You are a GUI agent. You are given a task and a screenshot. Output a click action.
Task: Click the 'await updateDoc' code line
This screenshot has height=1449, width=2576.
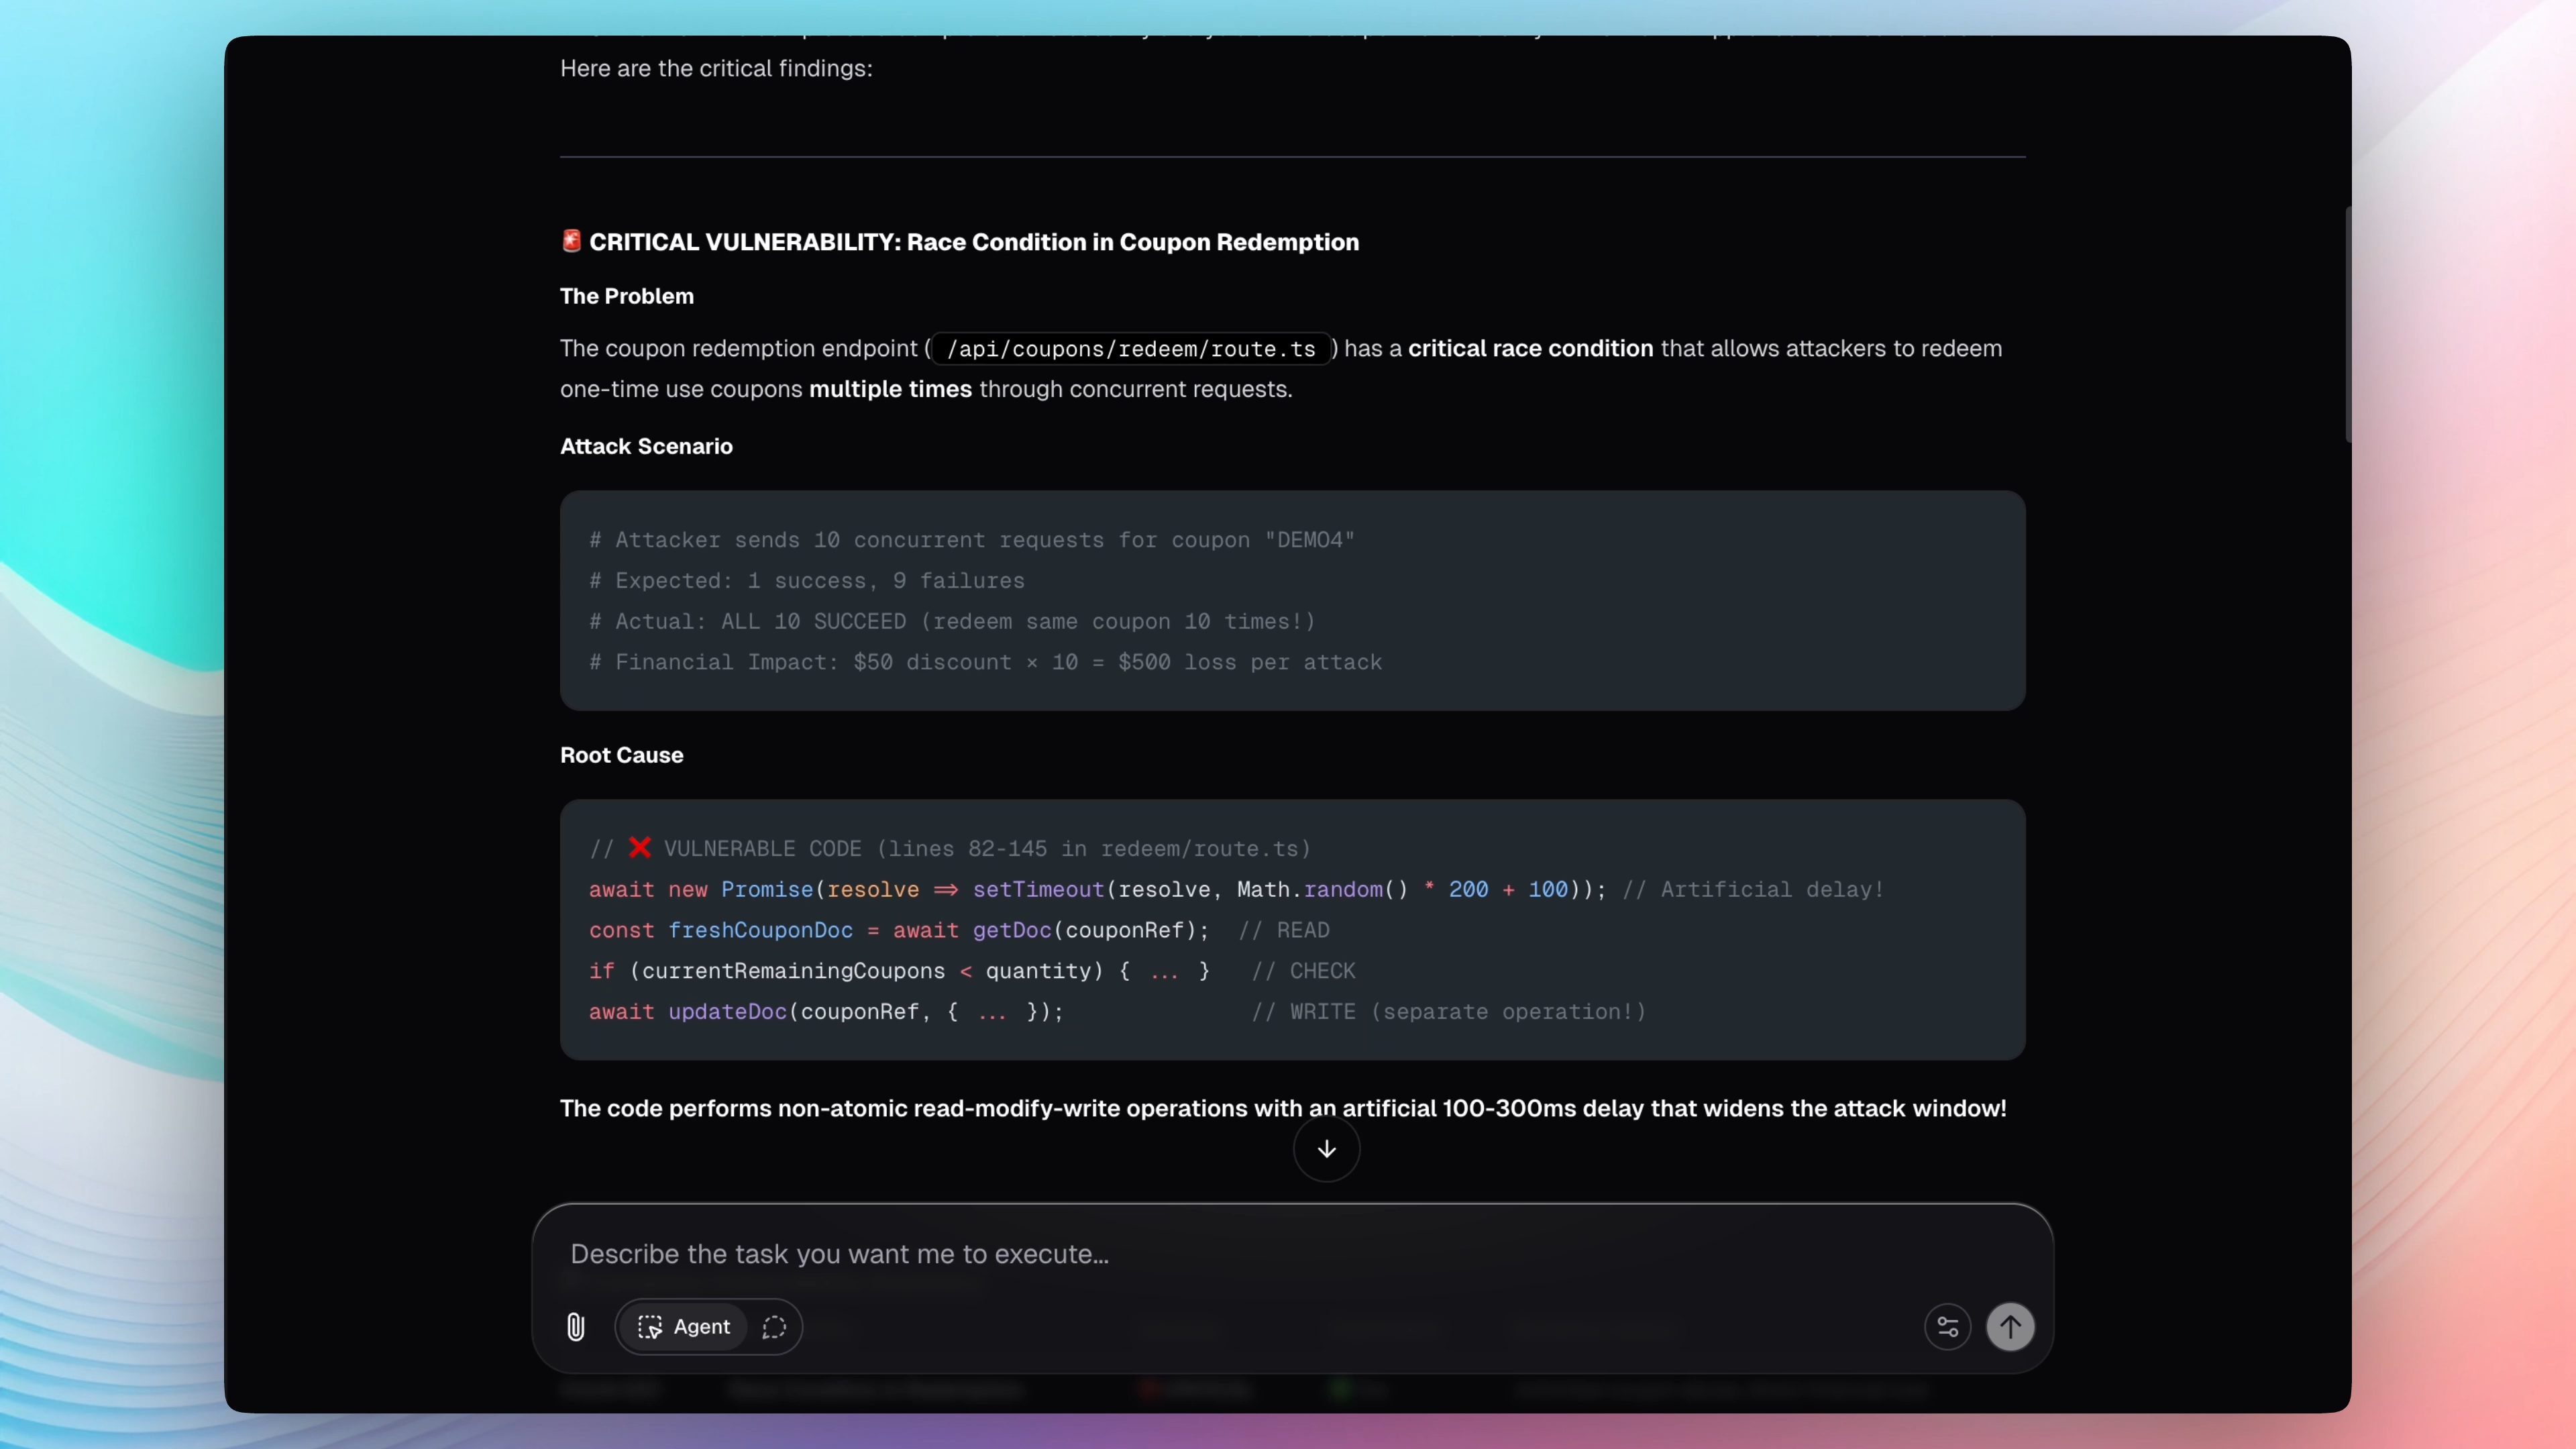point(825,1012)
